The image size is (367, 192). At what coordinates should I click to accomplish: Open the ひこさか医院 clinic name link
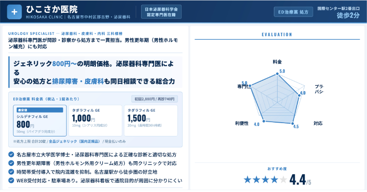(52, 9)
